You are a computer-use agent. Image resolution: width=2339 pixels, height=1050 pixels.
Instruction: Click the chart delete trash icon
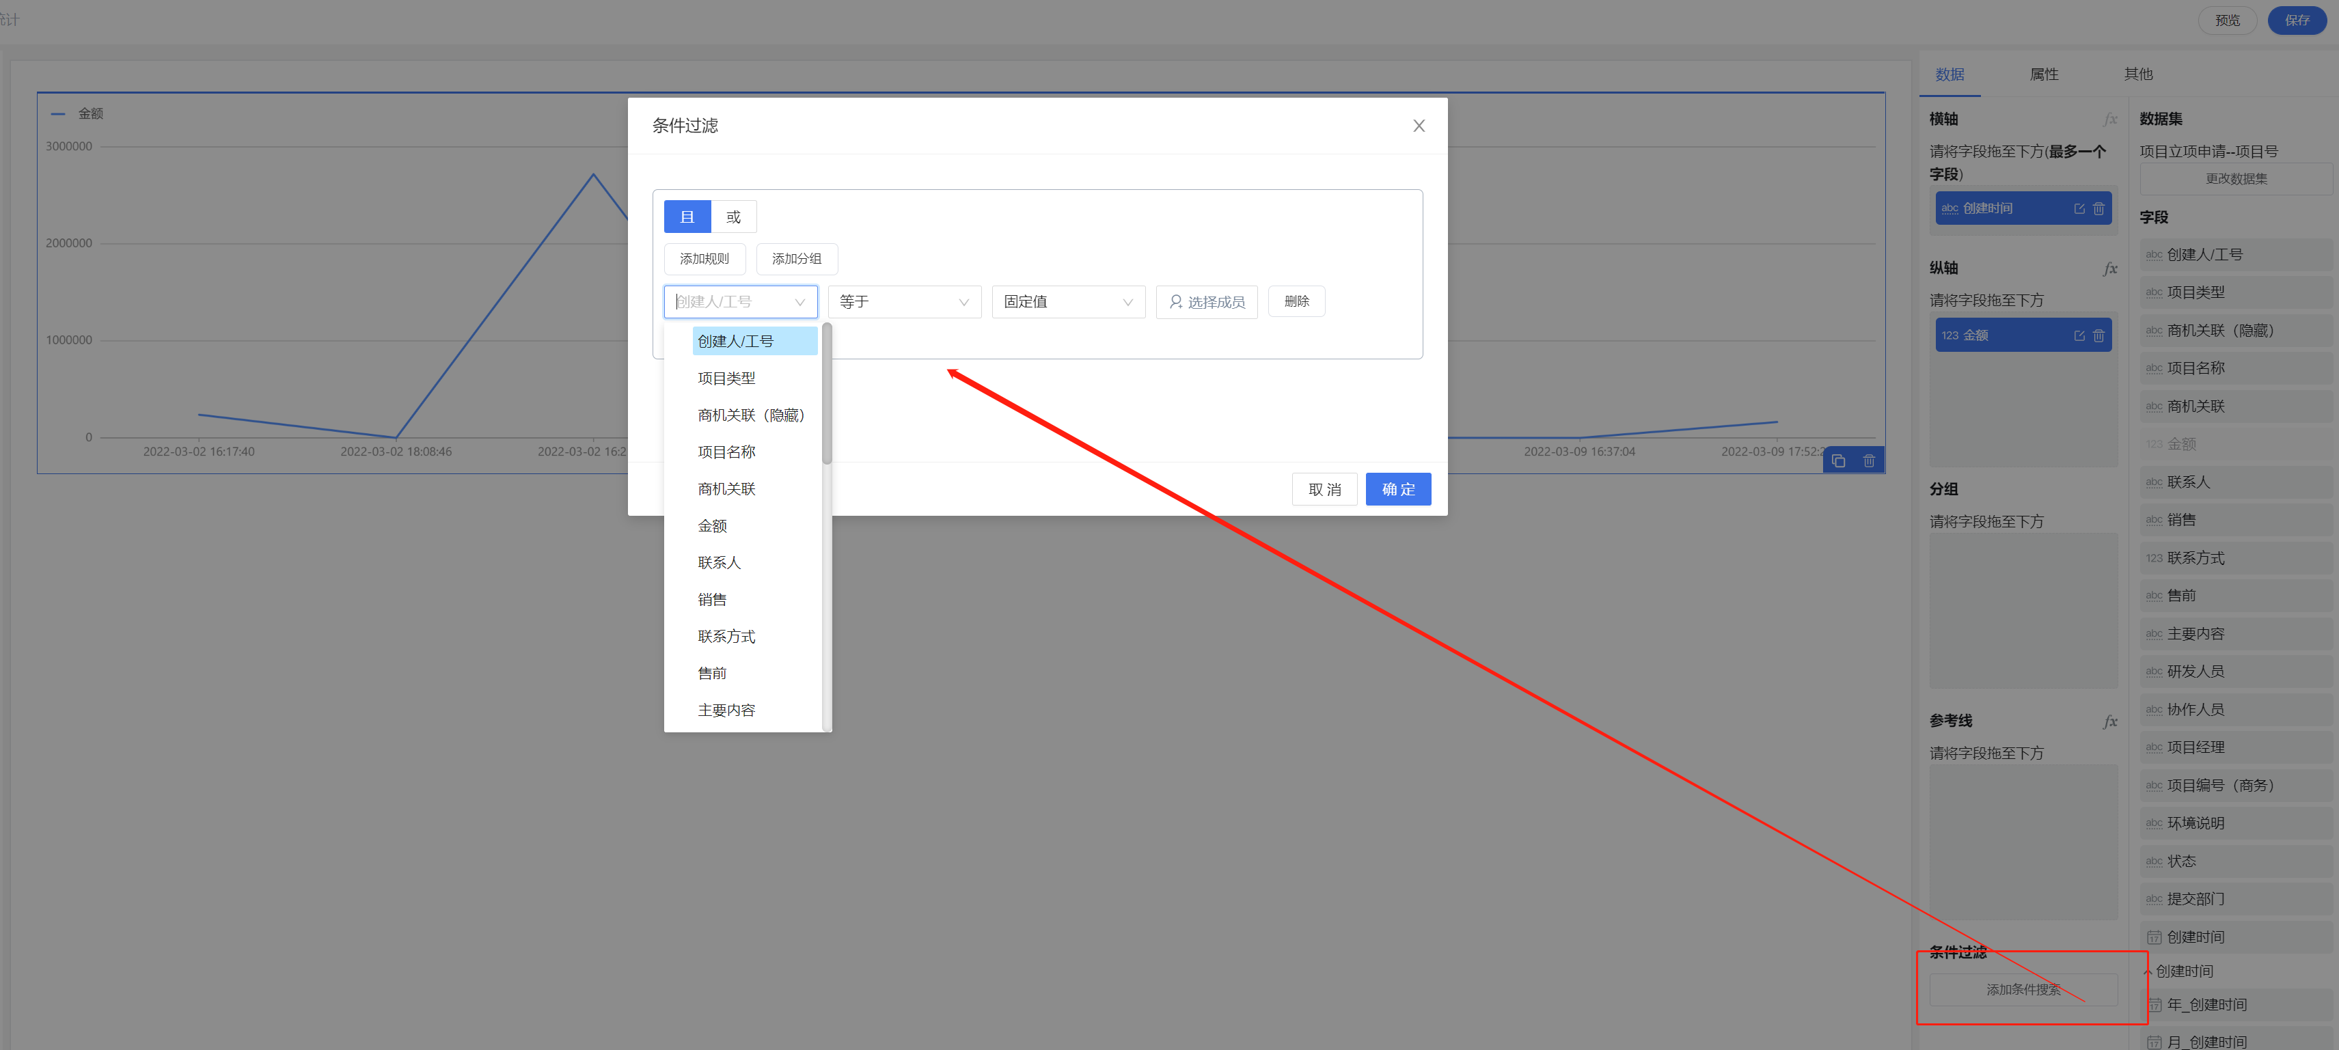(x=1869, y=461)
